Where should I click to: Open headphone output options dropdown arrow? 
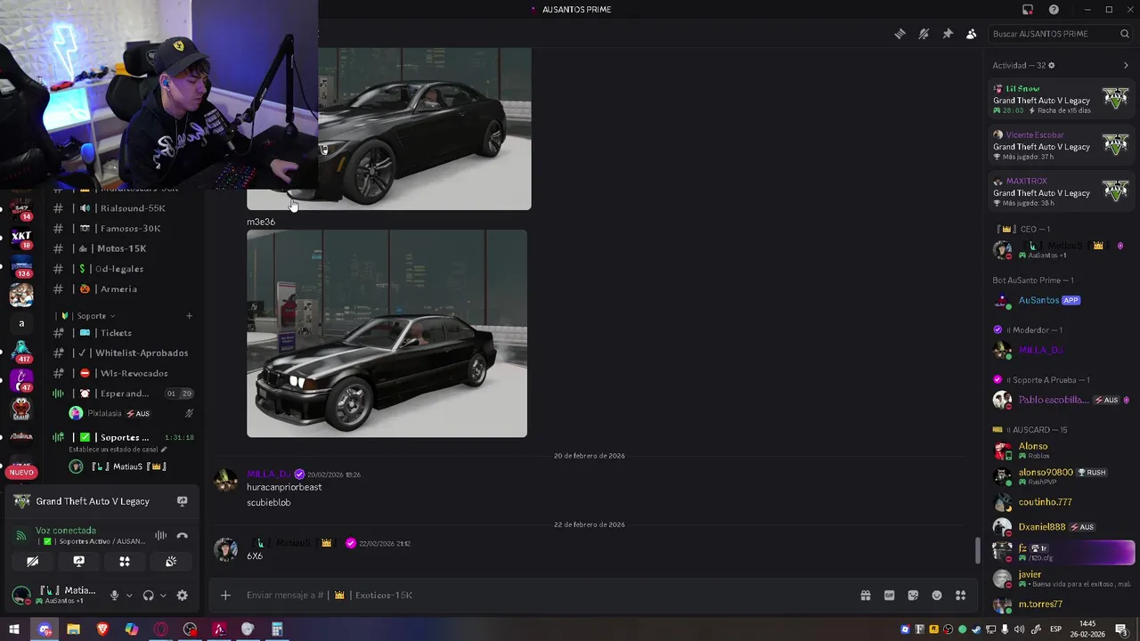click(163, 595)
